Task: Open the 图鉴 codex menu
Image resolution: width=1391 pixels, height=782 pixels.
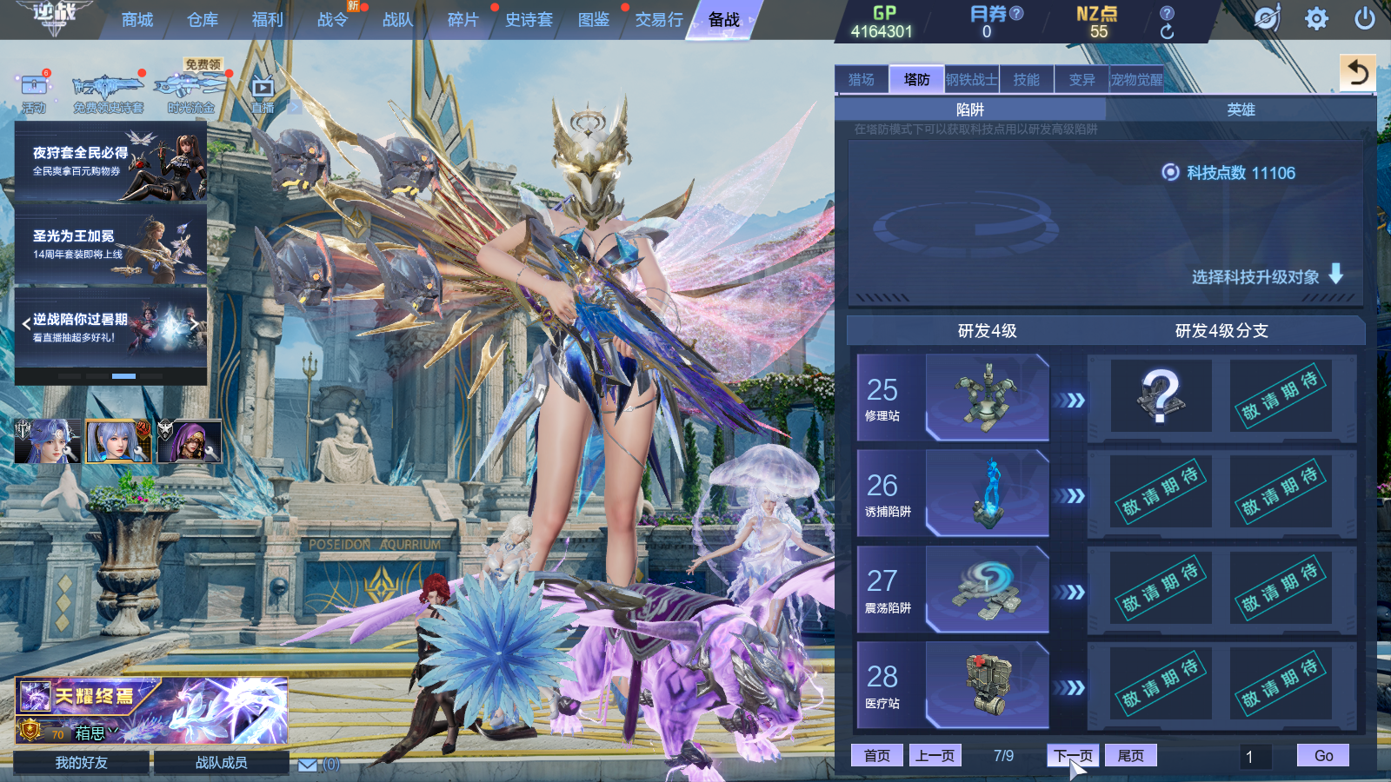Action: pos(594,20)
